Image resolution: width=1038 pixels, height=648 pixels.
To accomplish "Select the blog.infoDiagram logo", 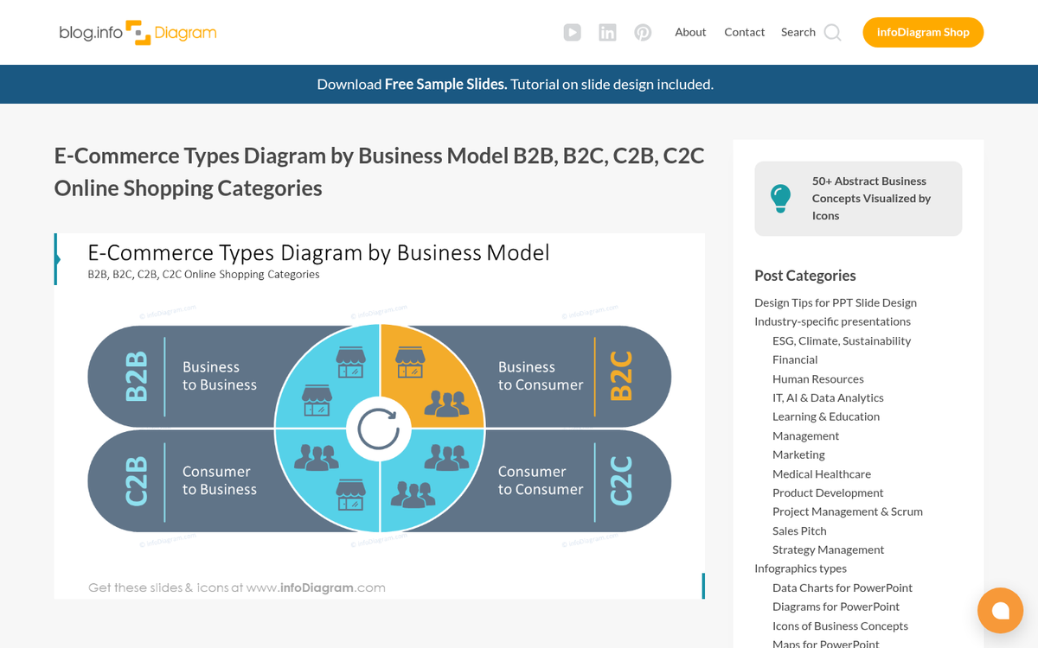I will tap(137, 32).
